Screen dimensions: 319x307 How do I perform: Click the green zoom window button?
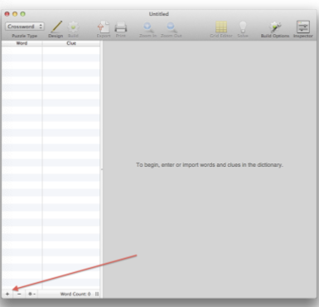[x=23, y=14]
